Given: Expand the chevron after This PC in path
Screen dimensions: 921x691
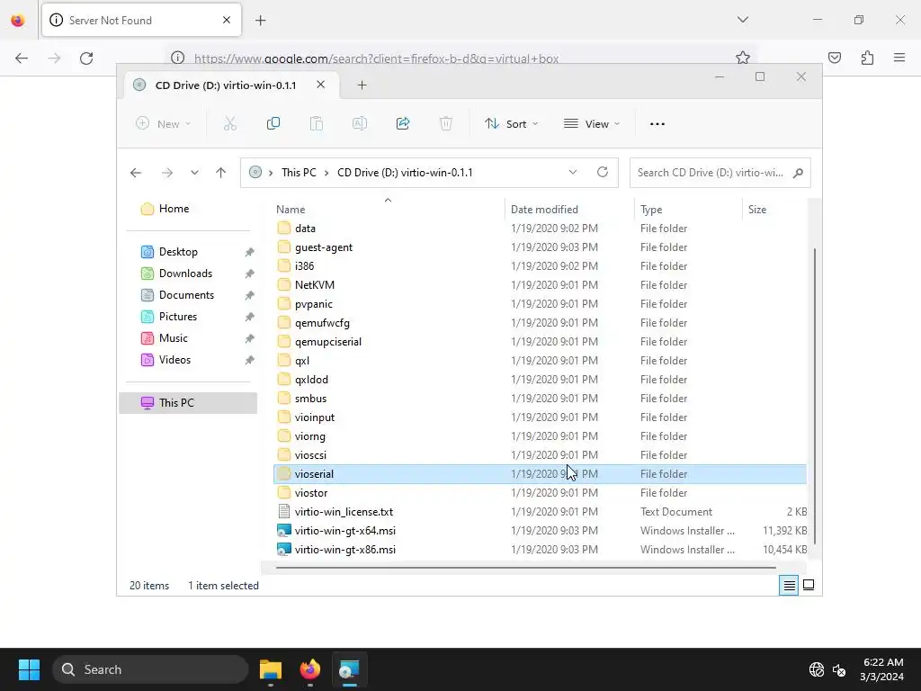Looking at the screenshot, I should click(326, 173).
